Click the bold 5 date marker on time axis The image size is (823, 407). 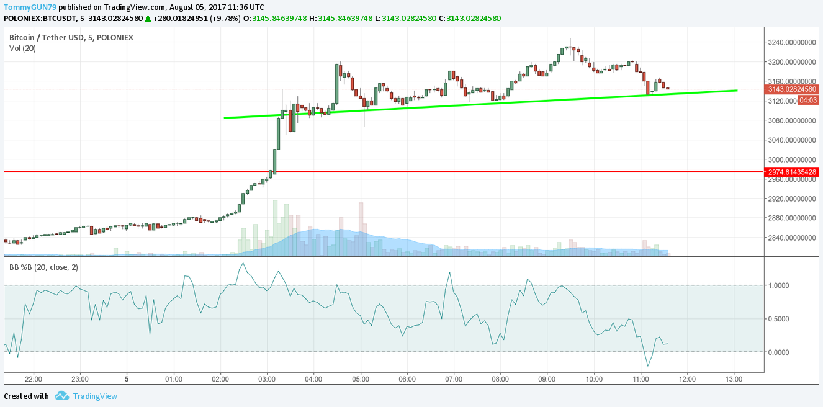127,379
